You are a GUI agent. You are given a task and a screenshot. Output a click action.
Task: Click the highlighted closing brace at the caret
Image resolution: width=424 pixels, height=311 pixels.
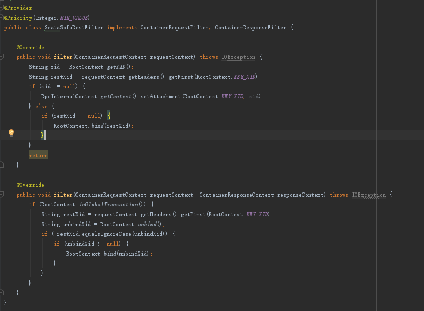(42, 135)
